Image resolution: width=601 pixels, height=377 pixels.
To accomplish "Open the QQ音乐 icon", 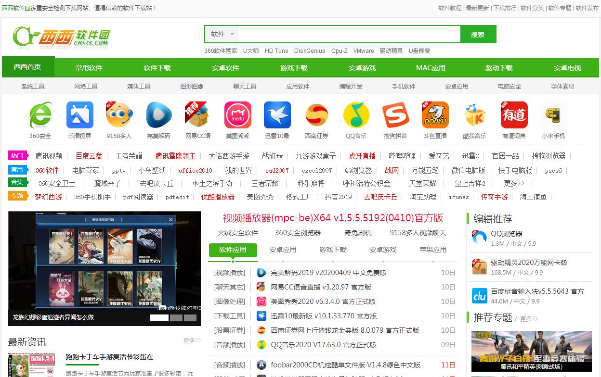I will click(356, 115).
